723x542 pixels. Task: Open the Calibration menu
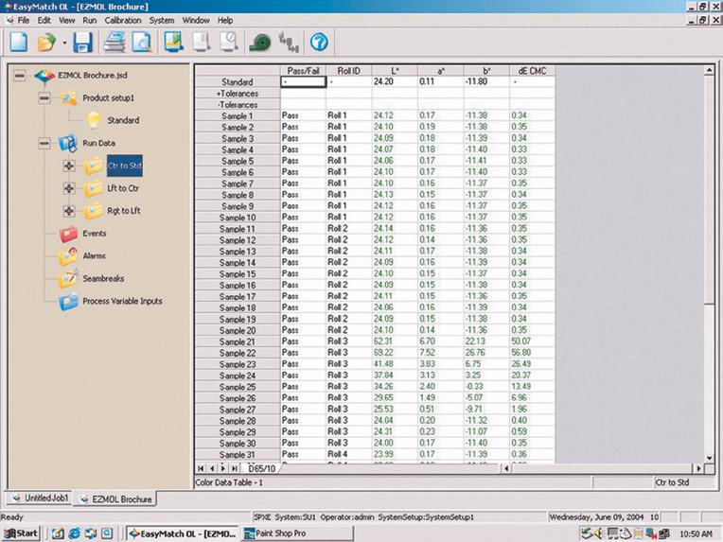123,20
